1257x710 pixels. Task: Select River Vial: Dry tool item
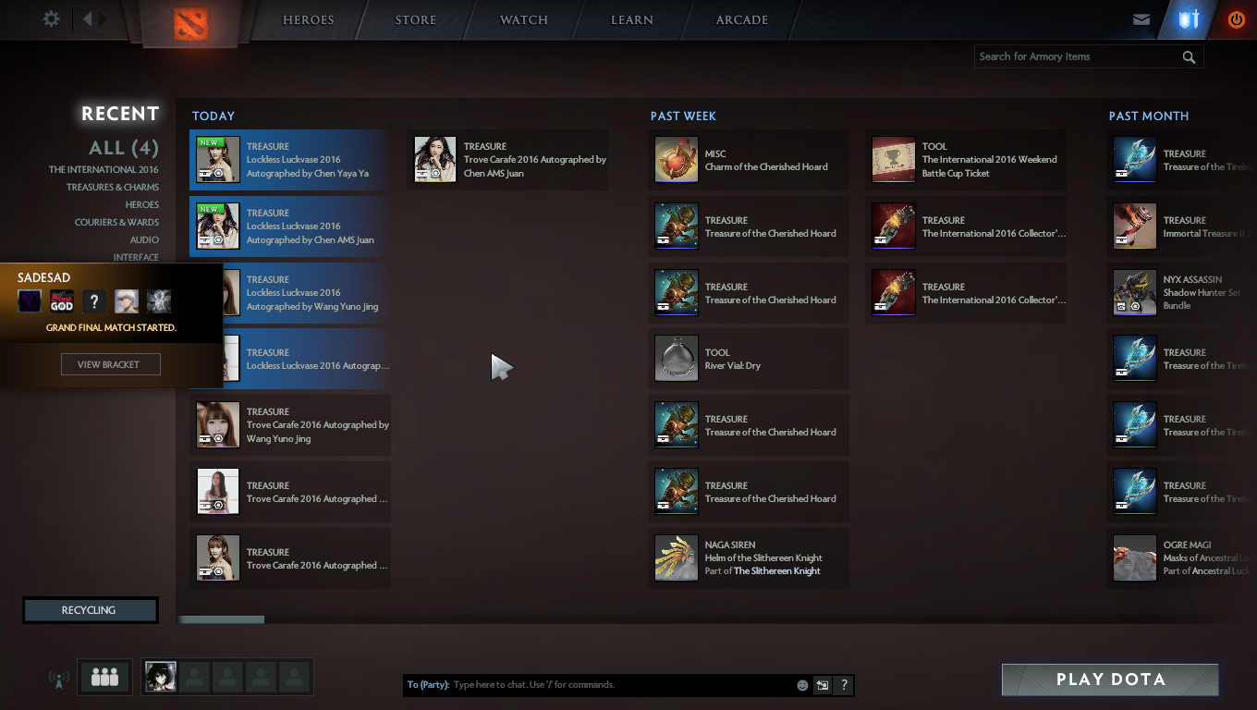749,359
